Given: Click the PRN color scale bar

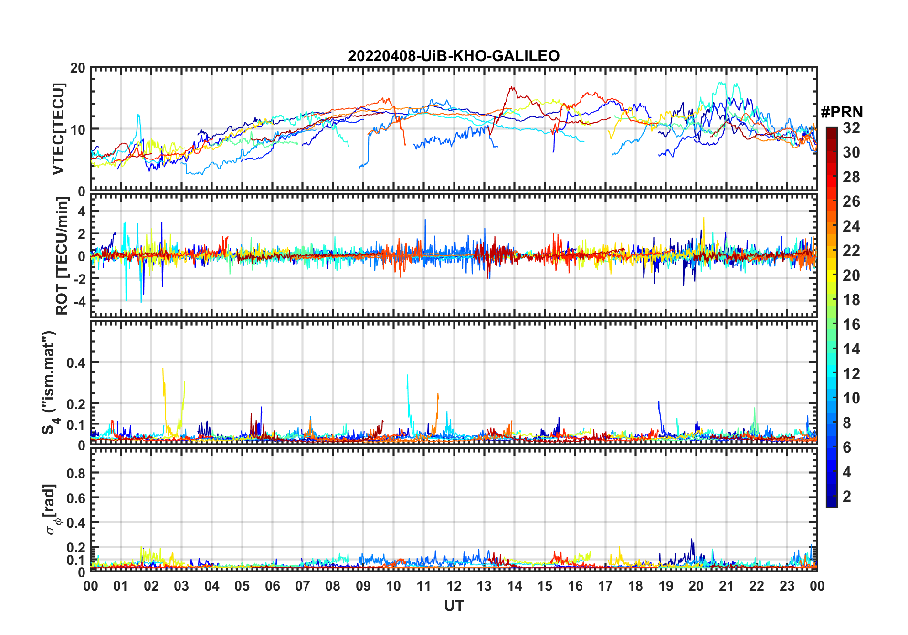Looking at the screenshot, I should (x=832, y=317).
